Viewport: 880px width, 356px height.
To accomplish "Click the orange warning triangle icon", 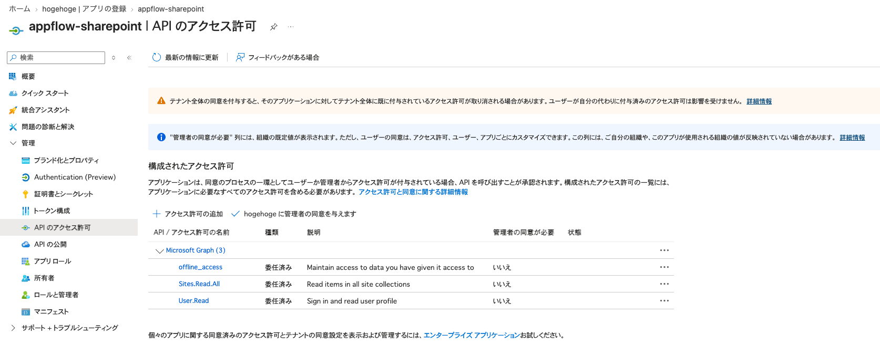I will (161, 101).
